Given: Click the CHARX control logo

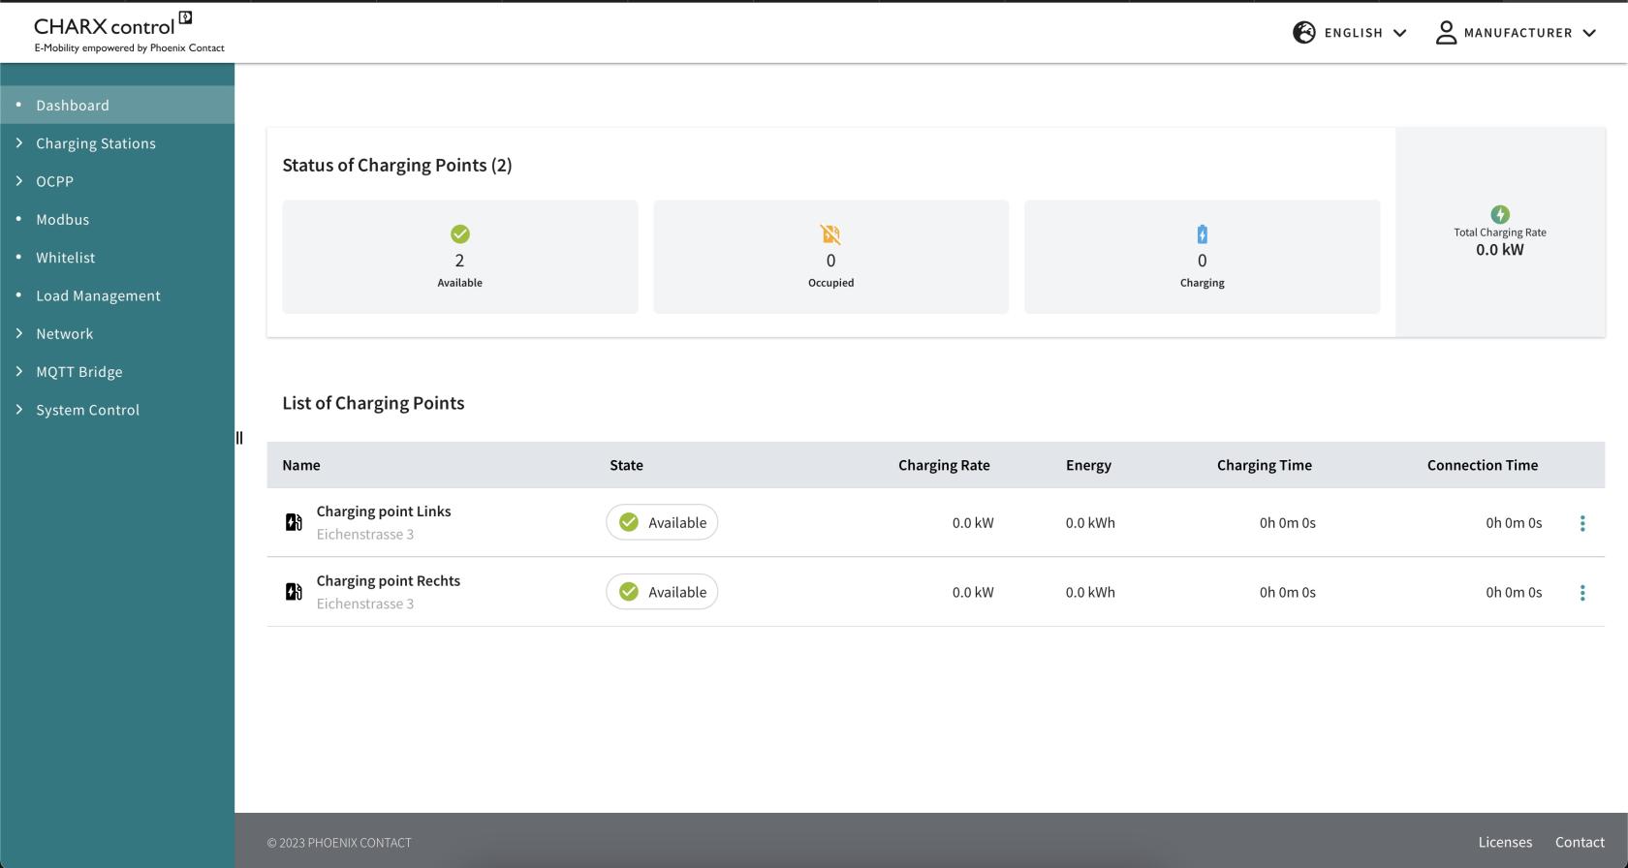Looking at the screenshot, I should (129, 32).
